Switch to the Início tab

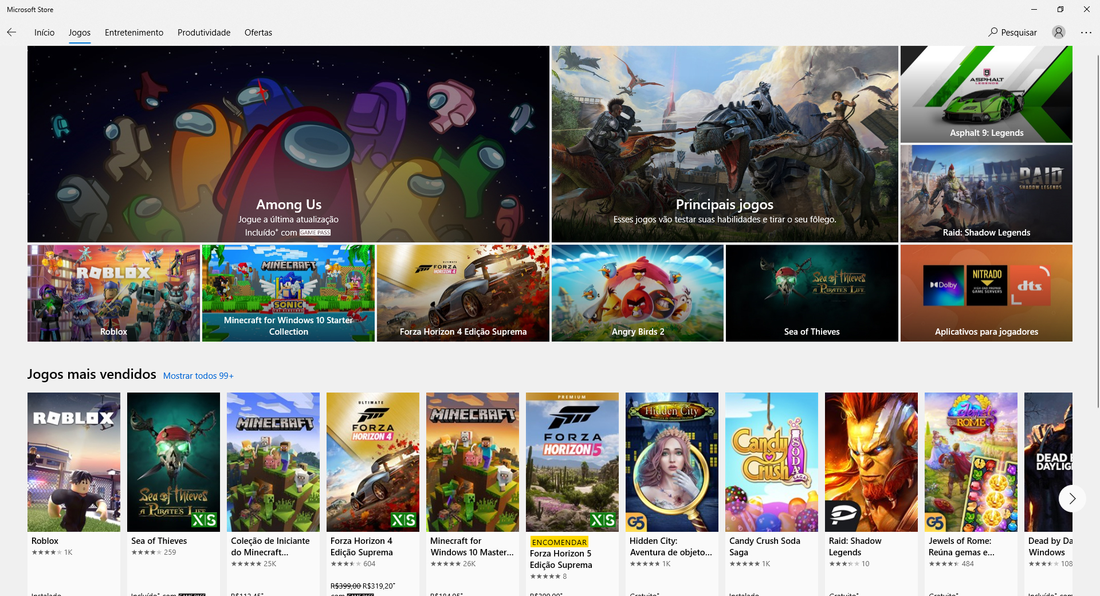coord(44,33)
